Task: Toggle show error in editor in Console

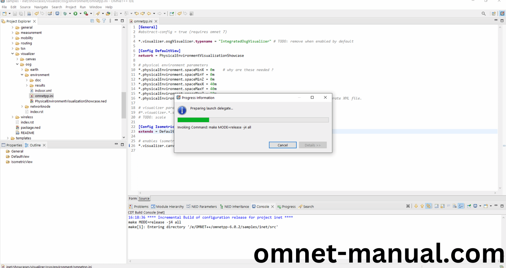Action: click(429, 206)
